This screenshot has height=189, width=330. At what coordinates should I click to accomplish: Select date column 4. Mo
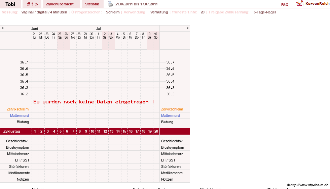point(118,36)
